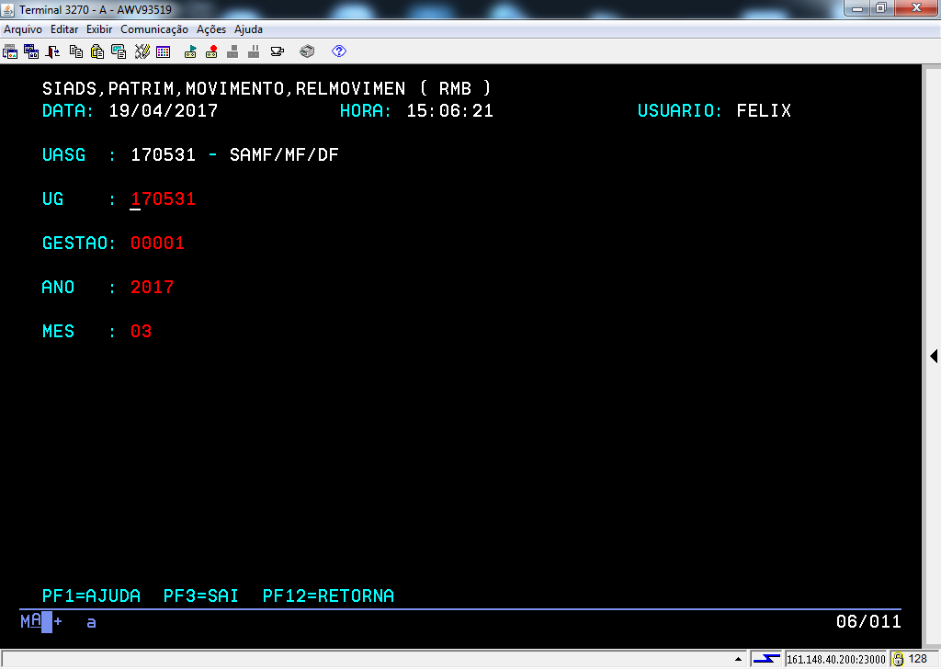Click the UASG text 170531 - SAMF/MF/DF

click(x=234, y=154)
